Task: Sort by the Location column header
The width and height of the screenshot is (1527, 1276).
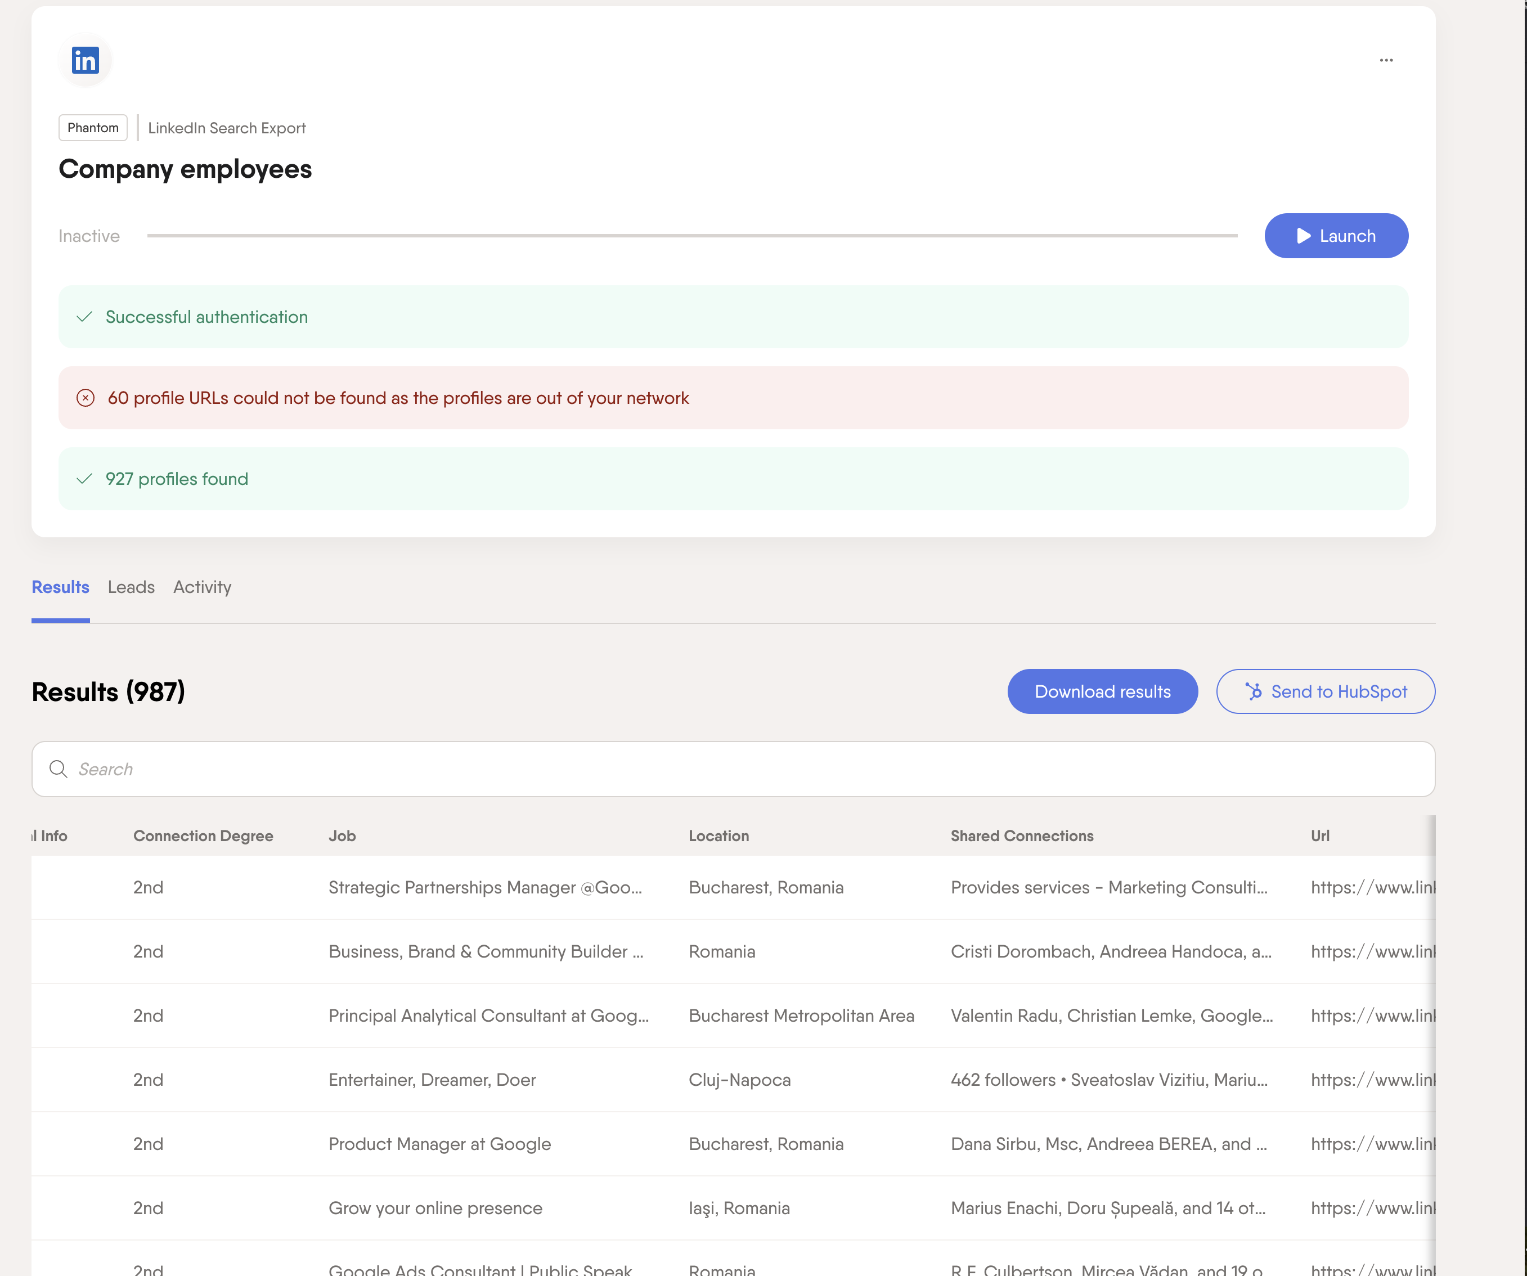Action: (x=718, y=836)
